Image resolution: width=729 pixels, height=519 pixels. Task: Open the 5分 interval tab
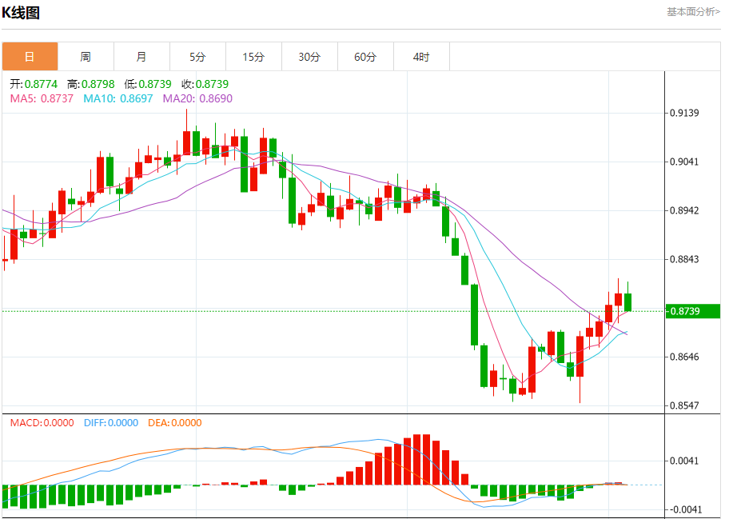click(x=197, y=57)
